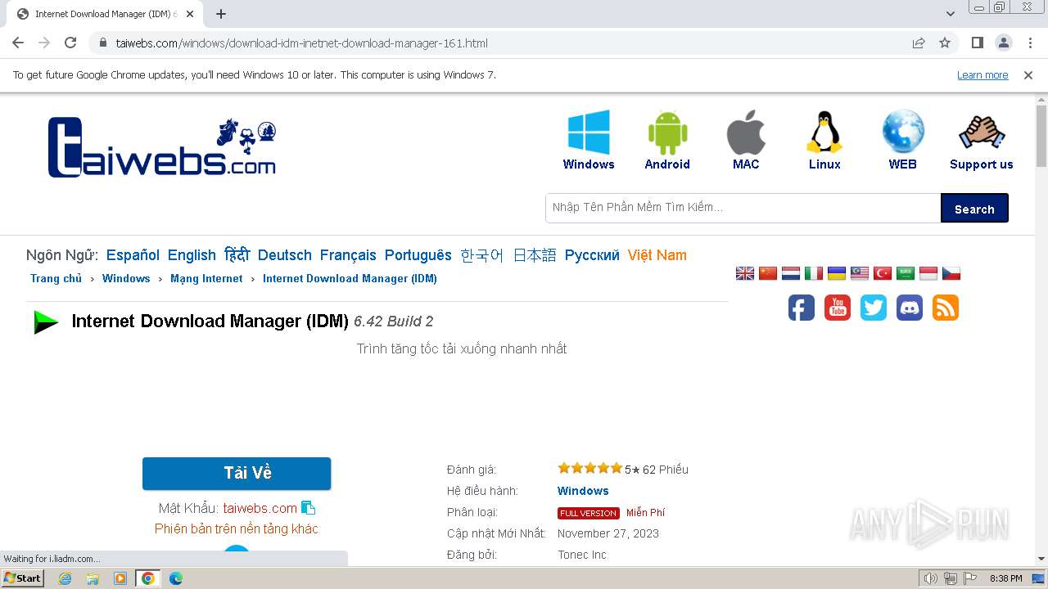Screen dimensions: 1048x589
Task: Open the RSS feed icon
Action: pyautogui.click(x=946, y=308)
